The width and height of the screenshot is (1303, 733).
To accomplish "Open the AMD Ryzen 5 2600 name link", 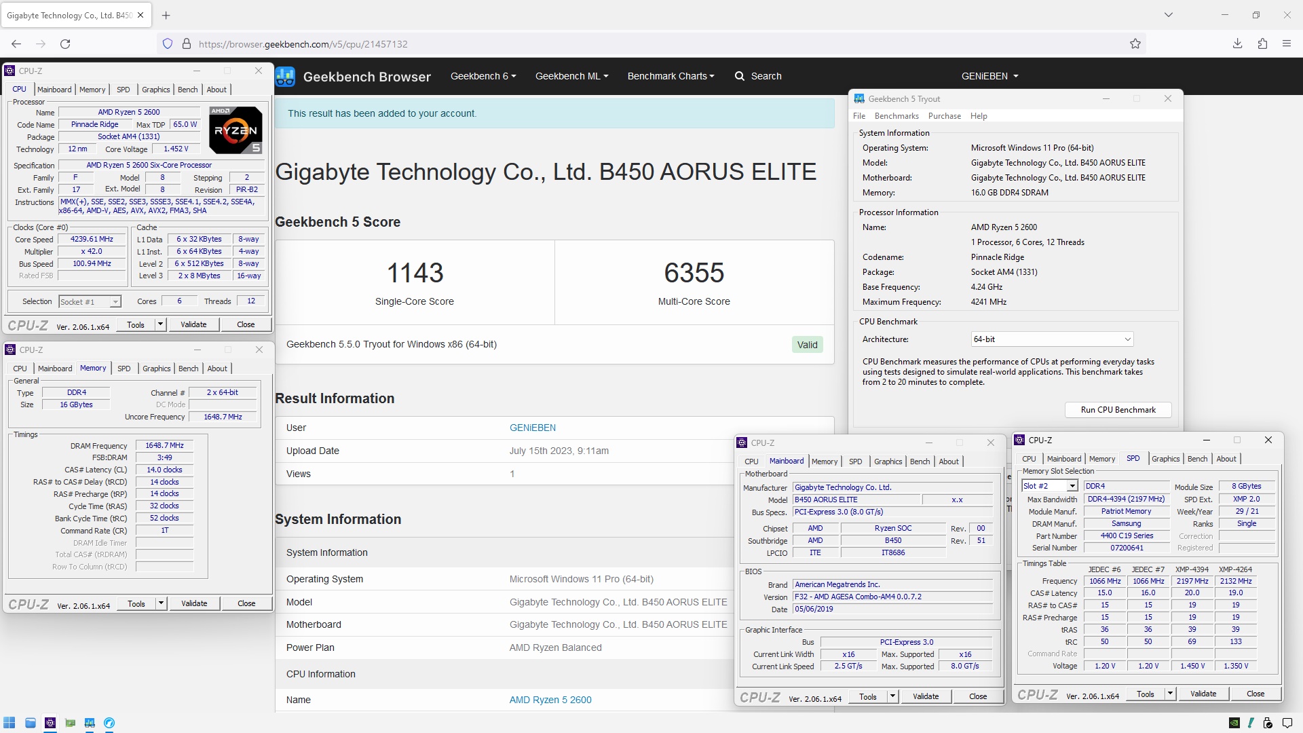I will click(550, 700).
